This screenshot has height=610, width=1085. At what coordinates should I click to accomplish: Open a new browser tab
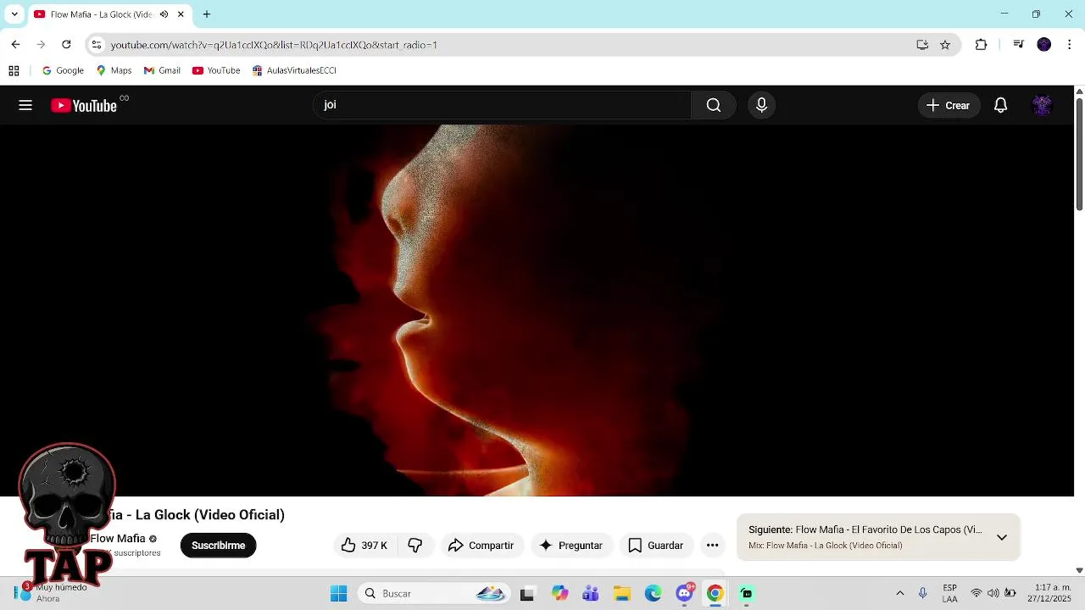click(207, 14)
